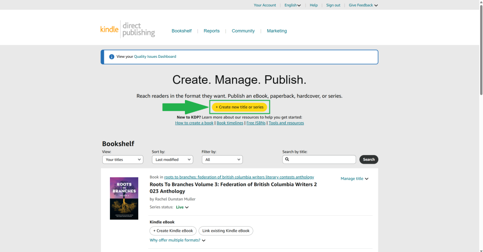
Task: Open the Tools and resources link
Action: point(286,123)
